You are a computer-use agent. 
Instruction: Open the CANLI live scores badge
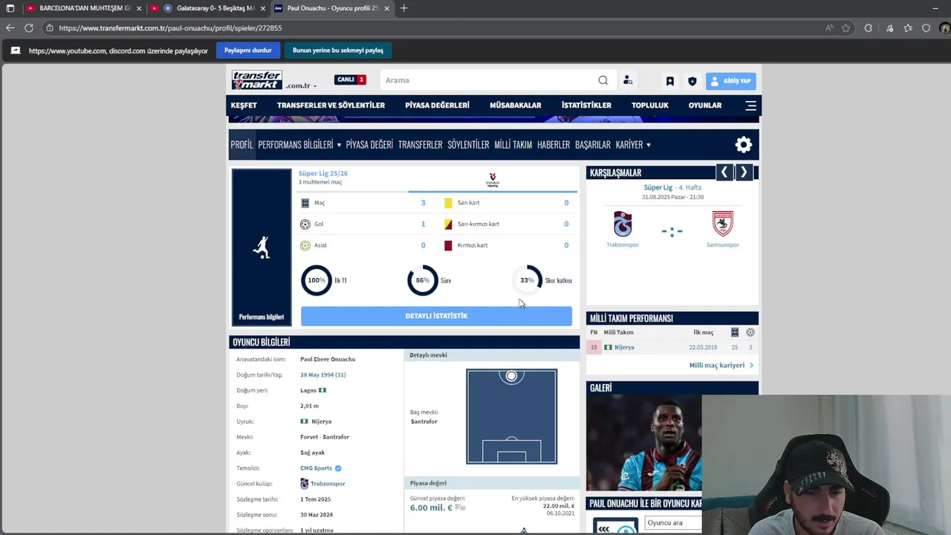[x=351, y=80]
